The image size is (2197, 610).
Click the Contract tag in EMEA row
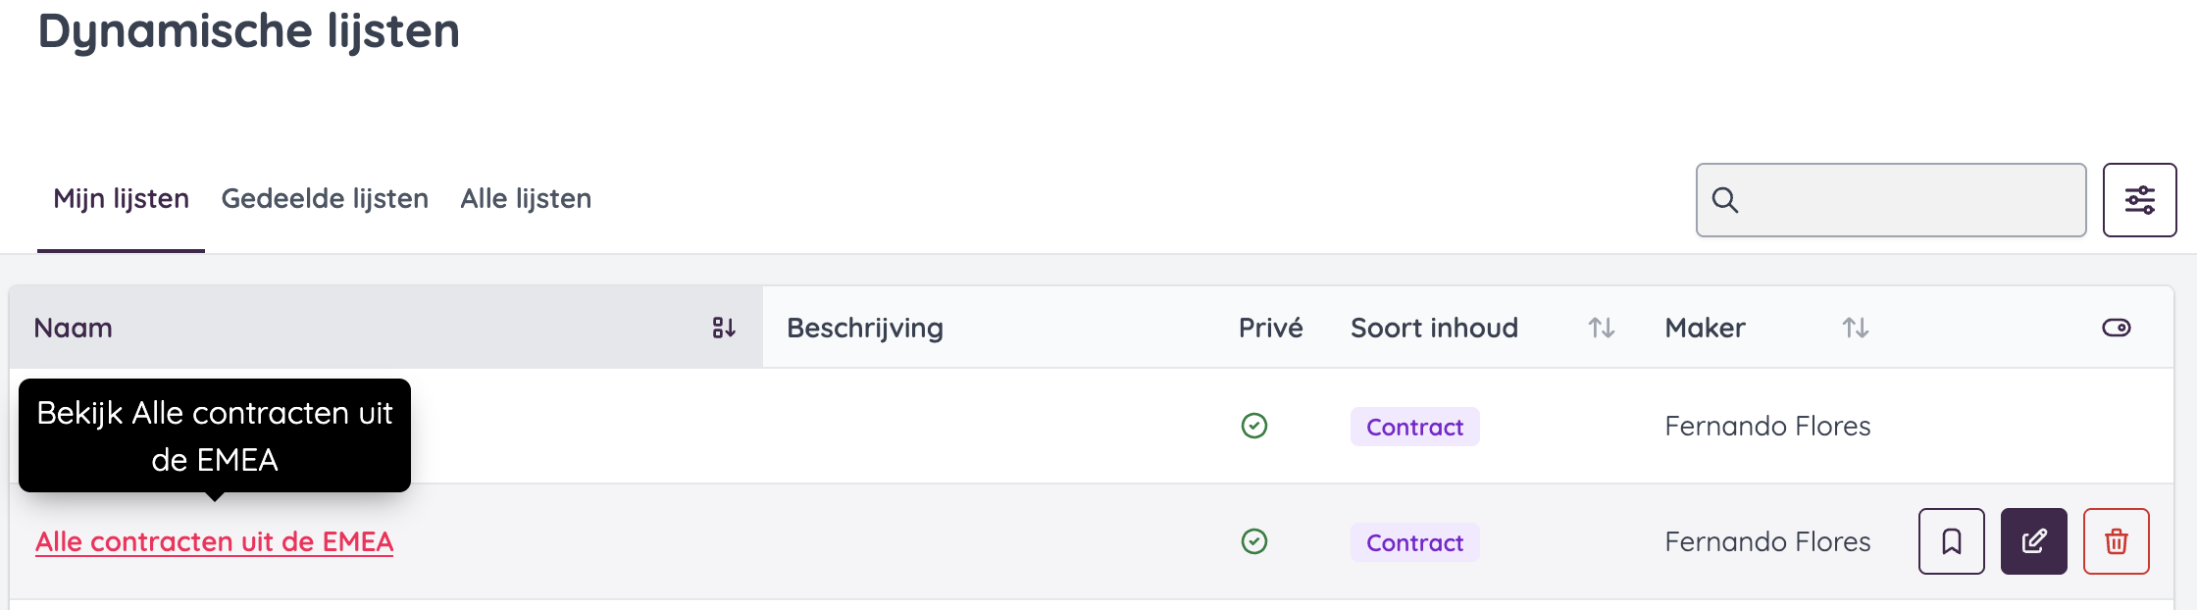point(1414,542)
